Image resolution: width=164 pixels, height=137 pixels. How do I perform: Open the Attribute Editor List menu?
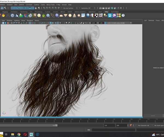(x=145, y=21)
